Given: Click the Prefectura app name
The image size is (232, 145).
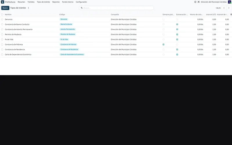Looking at the screenshot, I should [x=10, y=2].
